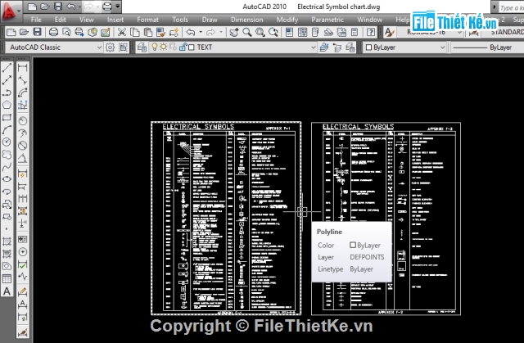Open the Format menu
The height and width of the screenshot is (343, 524).
(x=147, y=20)
